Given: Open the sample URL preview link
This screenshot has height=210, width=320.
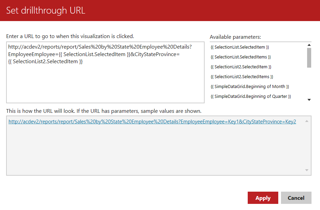Looking at the screenshot, I should coord(152,122).
